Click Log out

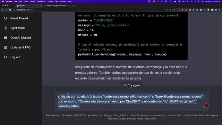(15, 57)
